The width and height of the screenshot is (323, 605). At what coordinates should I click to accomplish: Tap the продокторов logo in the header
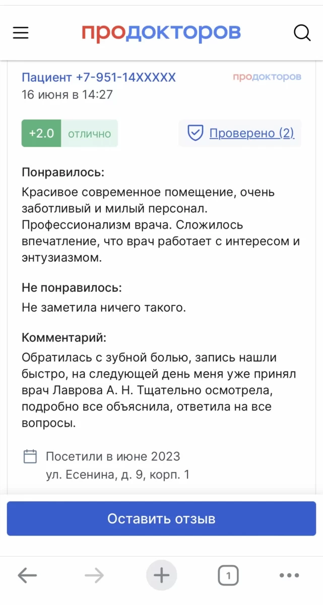(x=161, y=32)
